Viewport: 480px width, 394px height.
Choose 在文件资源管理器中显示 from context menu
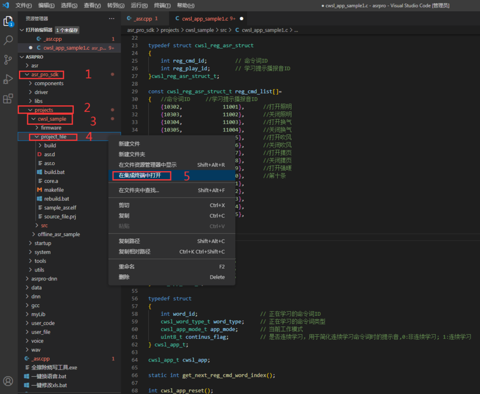[x=172, y=165]
